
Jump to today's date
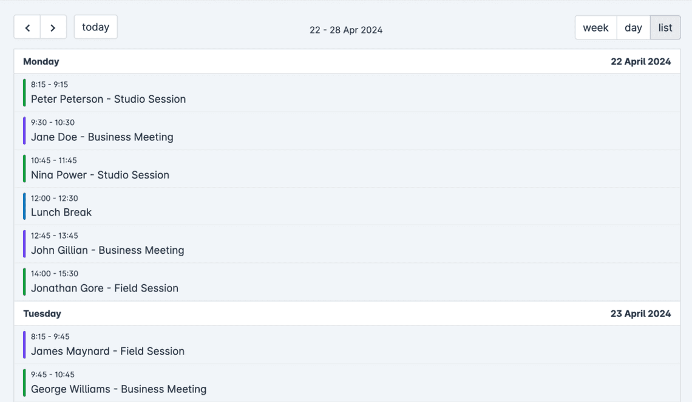96,27
